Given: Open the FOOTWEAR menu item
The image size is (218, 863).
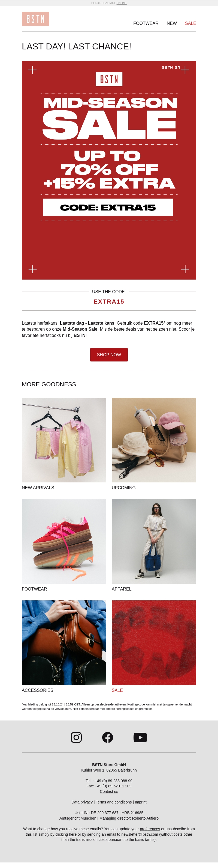Looking at the screenshot, I should point(146,23).
